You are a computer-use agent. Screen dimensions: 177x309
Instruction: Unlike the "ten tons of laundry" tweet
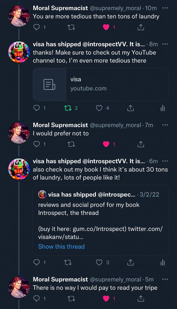click(106, 27)
